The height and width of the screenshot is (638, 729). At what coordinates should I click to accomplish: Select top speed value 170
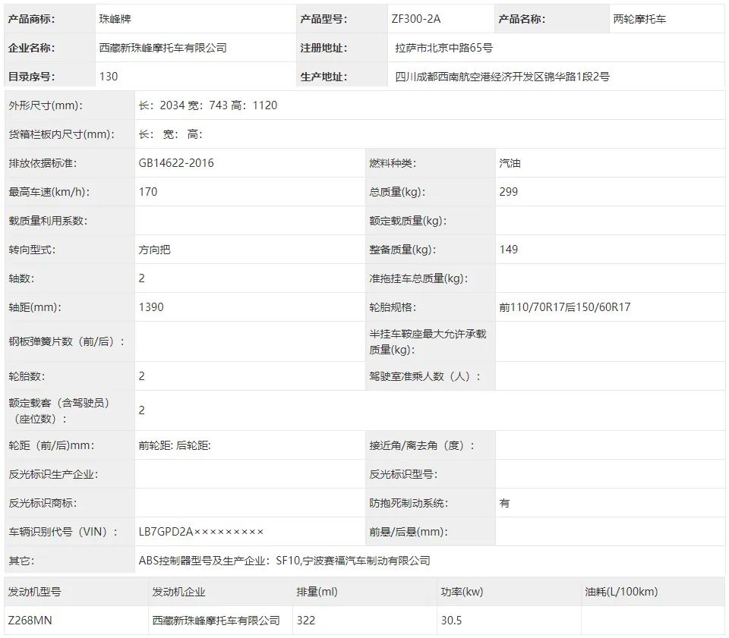coord(148,192)
